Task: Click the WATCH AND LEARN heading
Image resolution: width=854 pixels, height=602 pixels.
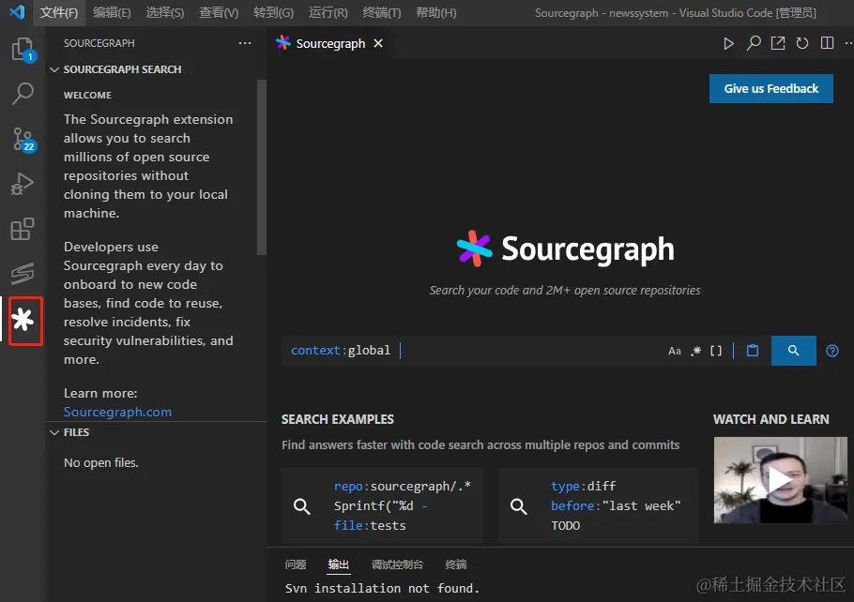Action: click(770, 420)
